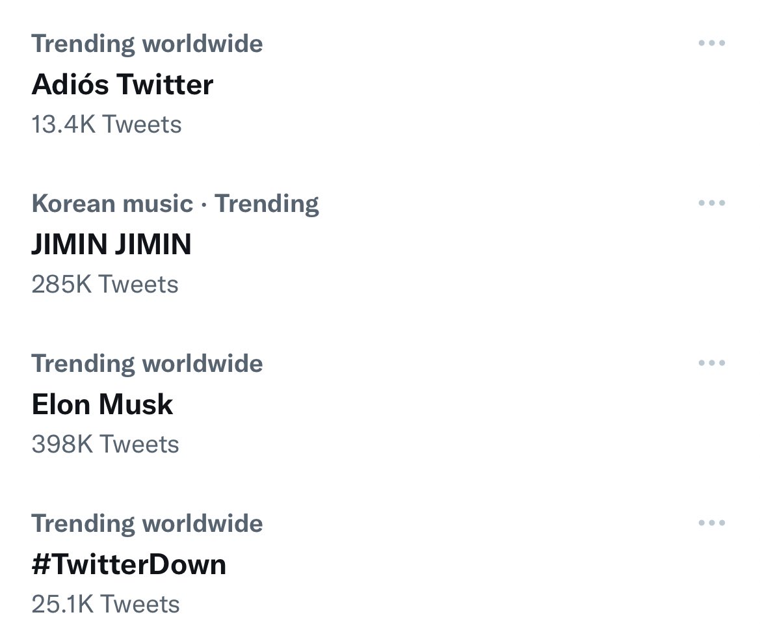Open more options for Elon Musk trend

click(x=711, y=363)
